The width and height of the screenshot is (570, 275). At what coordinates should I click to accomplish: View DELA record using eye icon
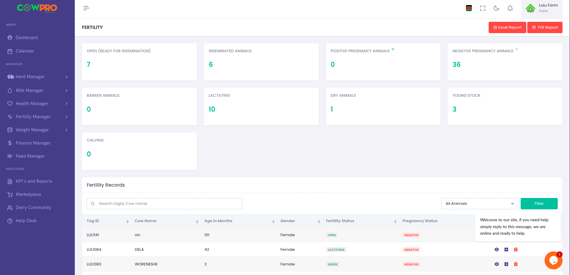pos(496,250)
